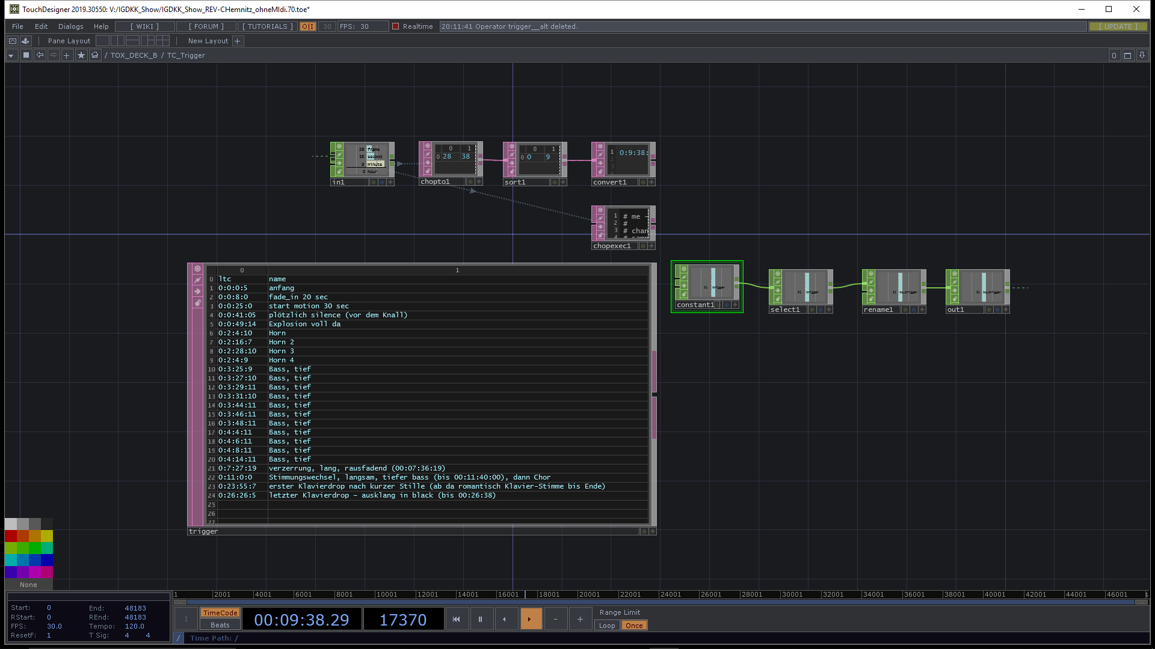This screenshot has width=1155, height=649.
Task: Toggle the lock flag on trigger table node
Action: [x=197, y=303]
